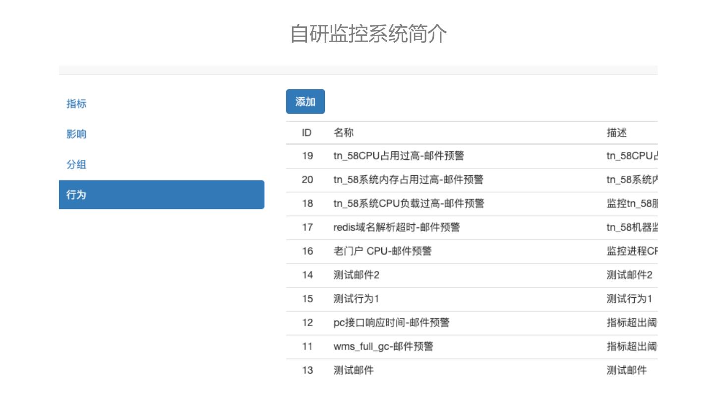The height and width of the screenshot is (402, 714).
Task: Select the 老门户 CPU-邮件预警 row
Action: [382, 251]
